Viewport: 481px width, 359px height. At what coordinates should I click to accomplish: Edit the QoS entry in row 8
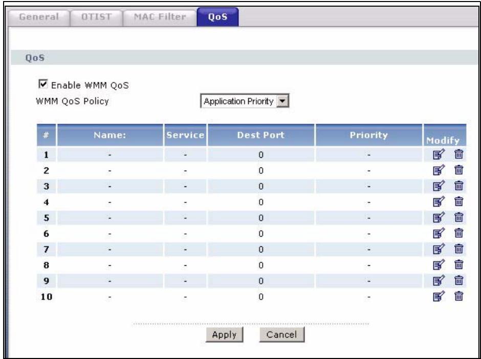tap(439, 265)
